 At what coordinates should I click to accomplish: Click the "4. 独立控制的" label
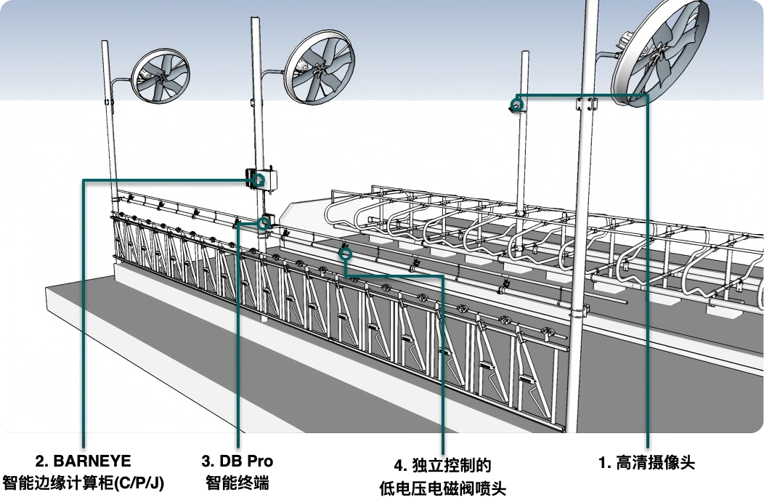click(x=442, y=465)
